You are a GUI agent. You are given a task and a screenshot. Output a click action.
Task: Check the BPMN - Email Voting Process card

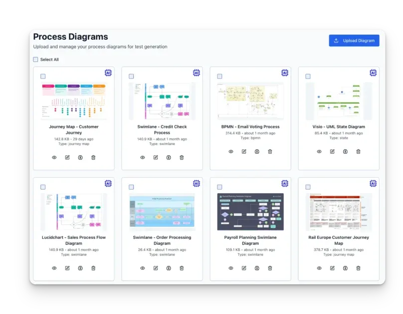[220, 77]
